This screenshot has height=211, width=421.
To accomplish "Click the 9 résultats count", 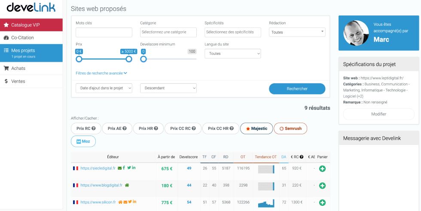I will click(x=317, y=108).
